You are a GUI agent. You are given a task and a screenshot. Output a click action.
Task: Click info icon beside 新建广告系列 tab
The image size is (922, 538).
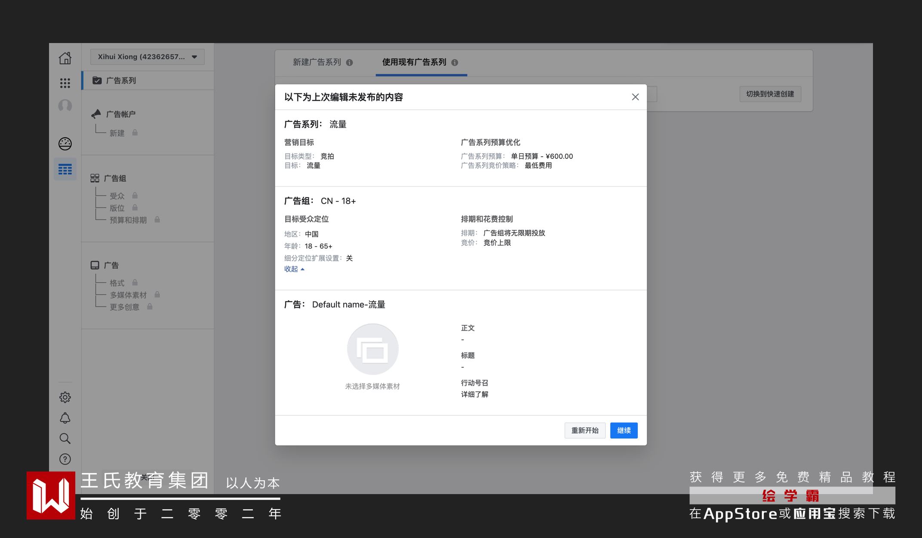click(x=350, y=63)
